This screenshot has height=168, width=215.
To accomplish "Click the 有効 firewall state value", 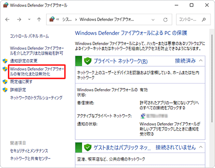I will 144,90.
